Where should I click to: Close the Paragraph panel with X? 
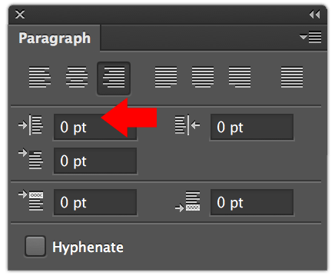pyautogui.click(x=20, y=15)
